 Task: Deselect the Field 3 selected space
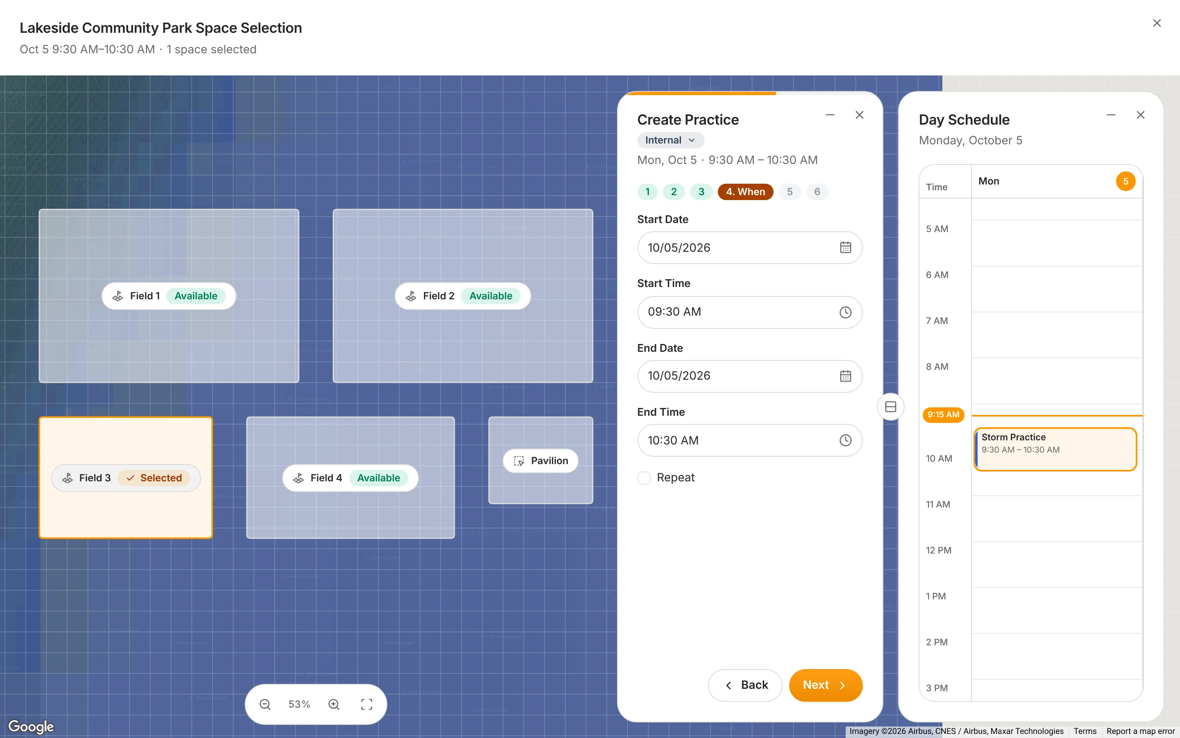126,477
